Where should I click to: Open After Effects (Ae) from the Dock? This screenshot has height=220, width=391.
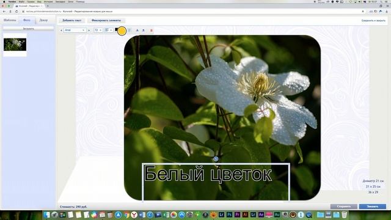coord(261,215)
